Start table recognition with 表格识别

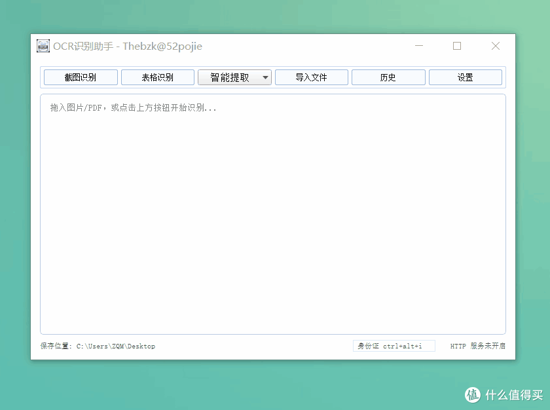coord(158,77)
